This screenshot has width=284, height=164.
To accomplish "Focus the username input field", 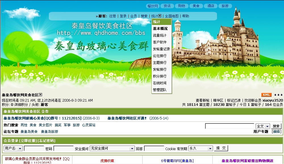I will click(x=34, y=148).
